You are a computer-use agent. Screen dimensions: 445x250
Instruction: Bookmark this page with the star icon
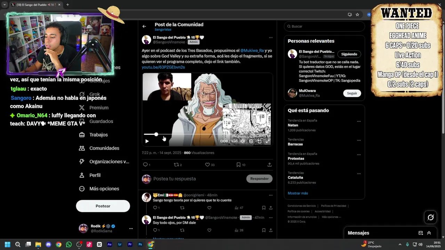(357, 15)
